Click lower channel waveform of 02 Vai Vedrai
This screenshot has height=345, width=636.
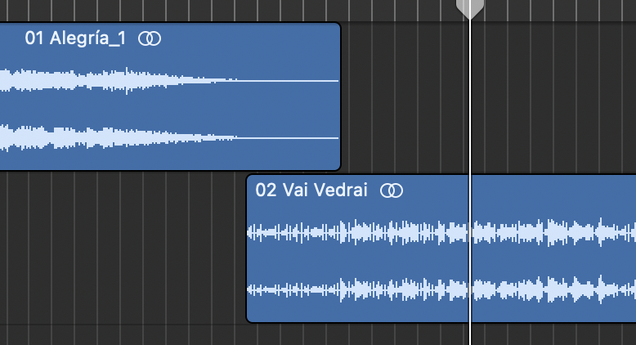click(x=368, y=290)
